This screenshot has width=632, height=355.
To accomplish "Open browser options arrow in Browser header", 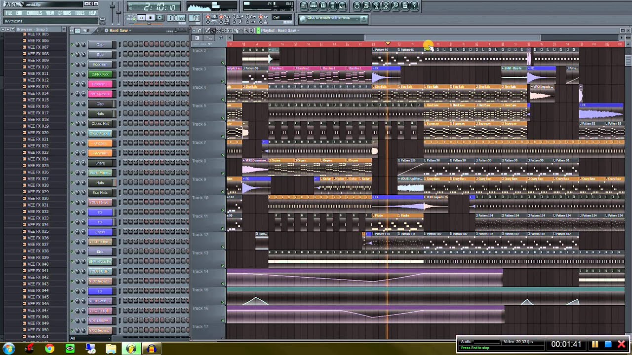I will click(4, 29).
